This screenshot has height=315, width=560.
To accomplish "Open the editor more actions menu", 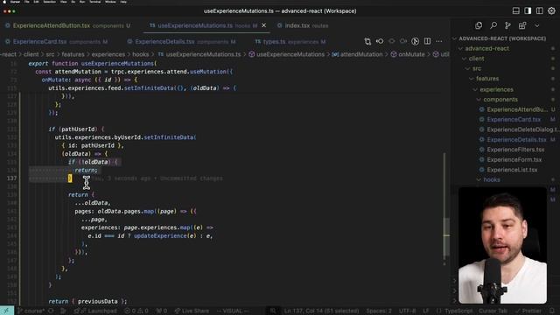I will pos(439,41).
